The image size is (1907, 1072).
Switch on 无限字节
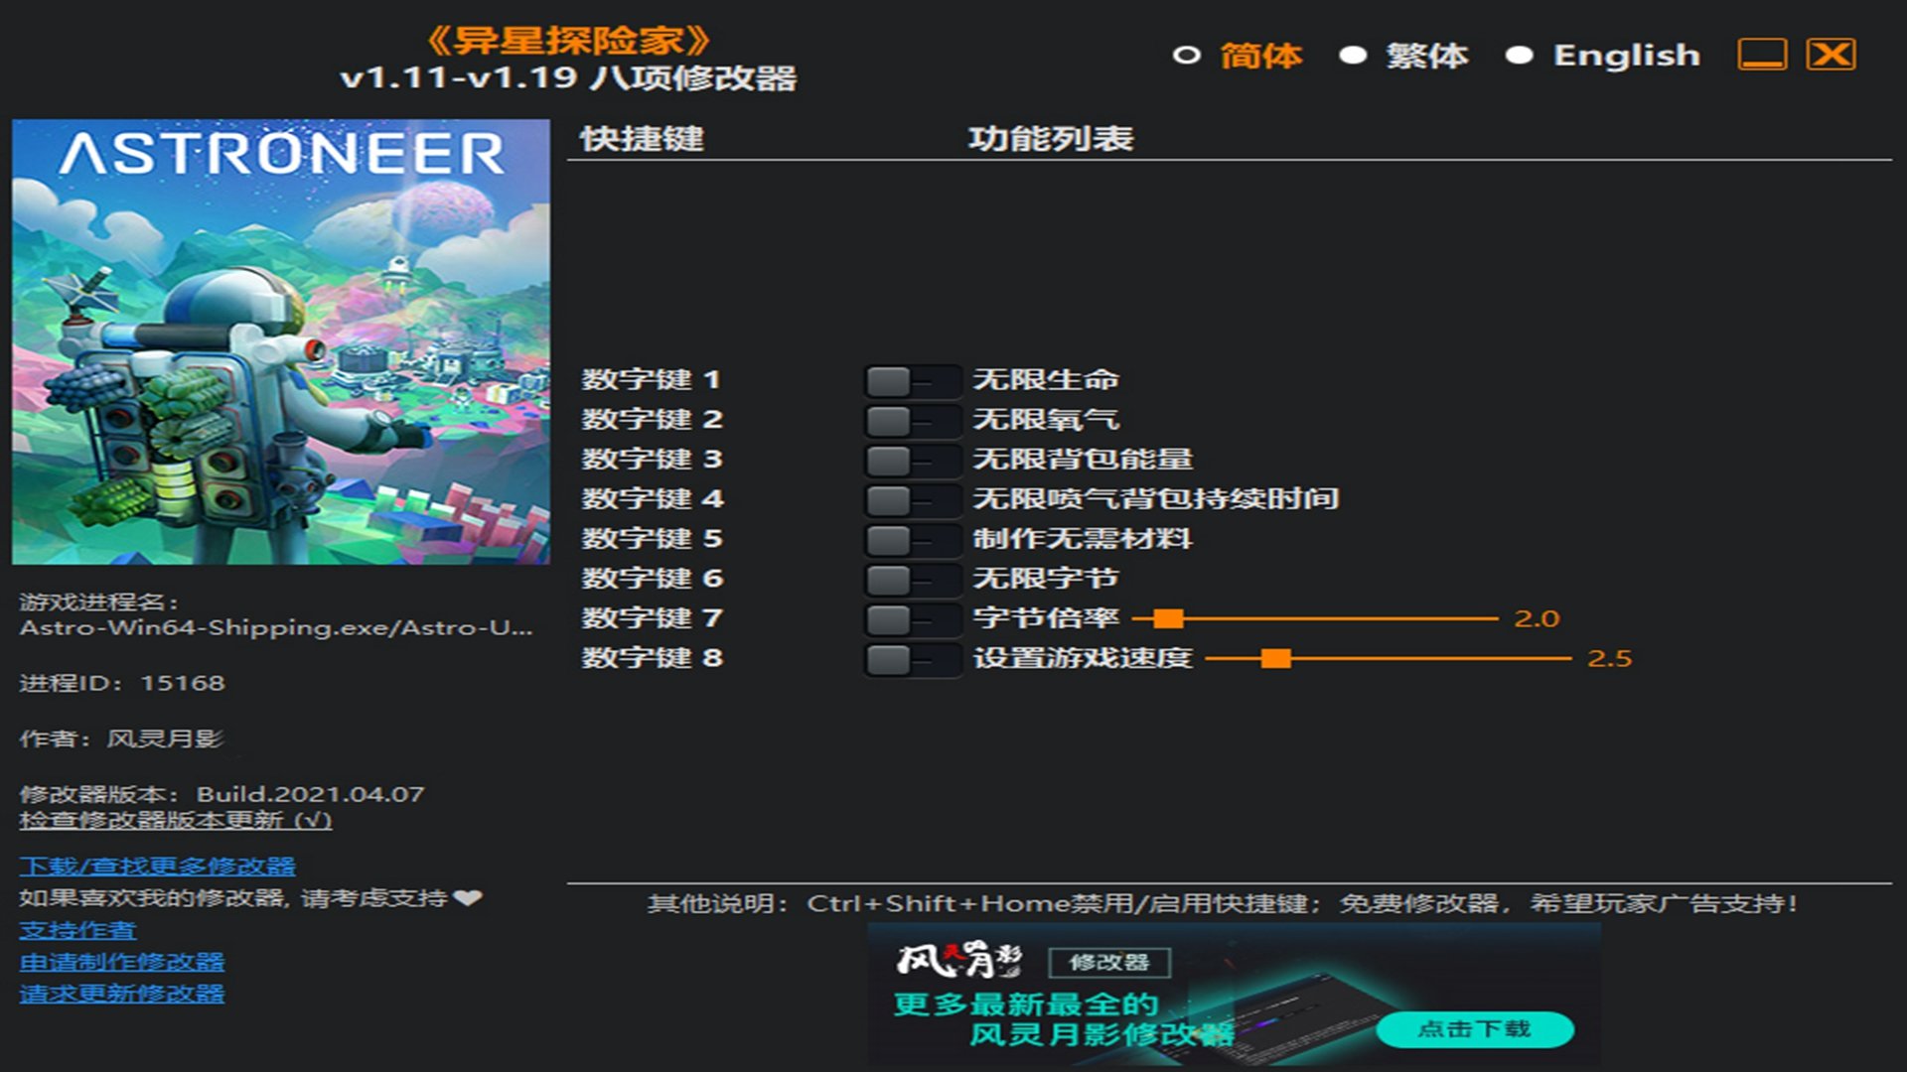pyautogui.click(x=911, y=579)
